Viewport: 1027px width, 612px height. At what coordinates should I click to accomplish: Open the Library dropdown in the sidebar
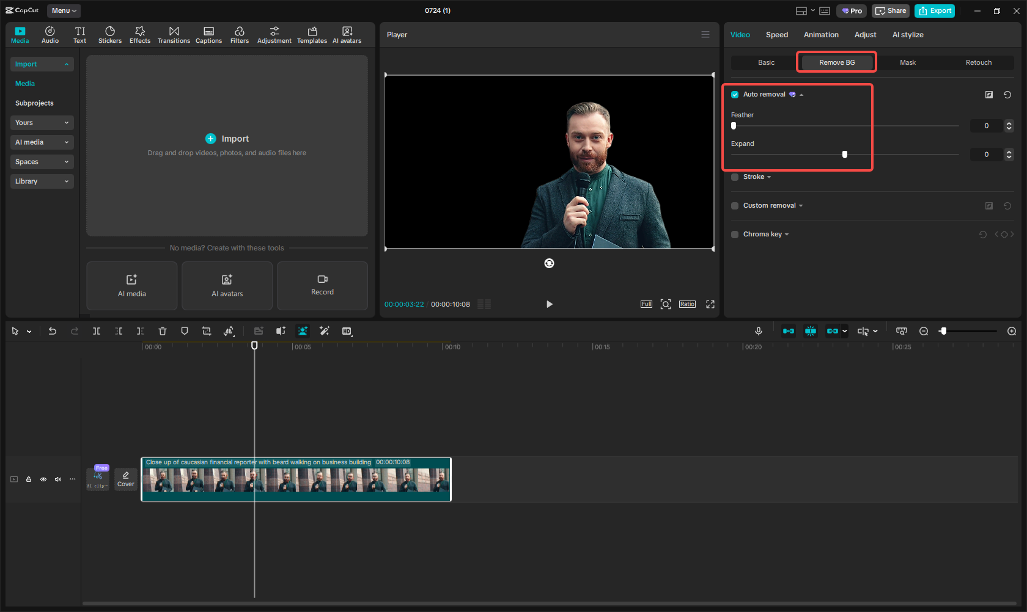[x=42, y=181]
